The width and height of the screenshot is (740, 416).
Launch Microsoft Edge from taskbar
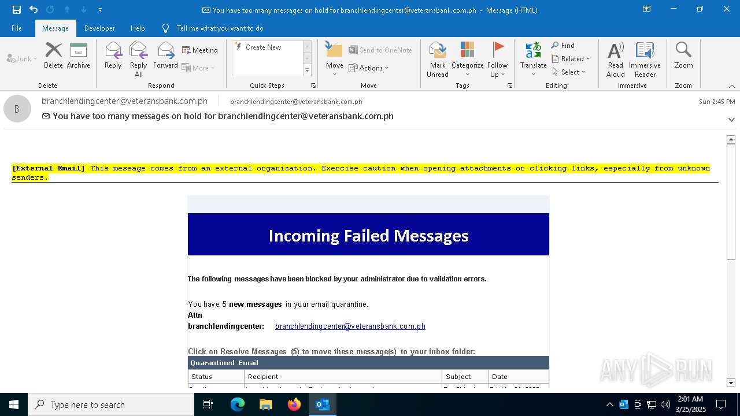coord(238,404)
